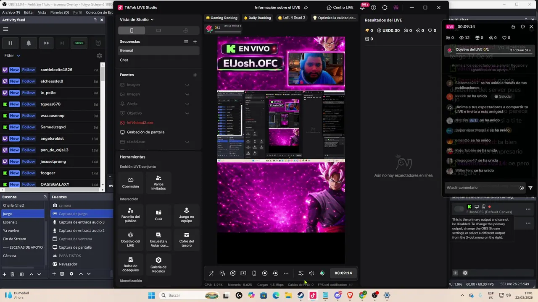Screen dimensions: 538x302
Task: Select the Chat scene
Action: tap(158, 60)
